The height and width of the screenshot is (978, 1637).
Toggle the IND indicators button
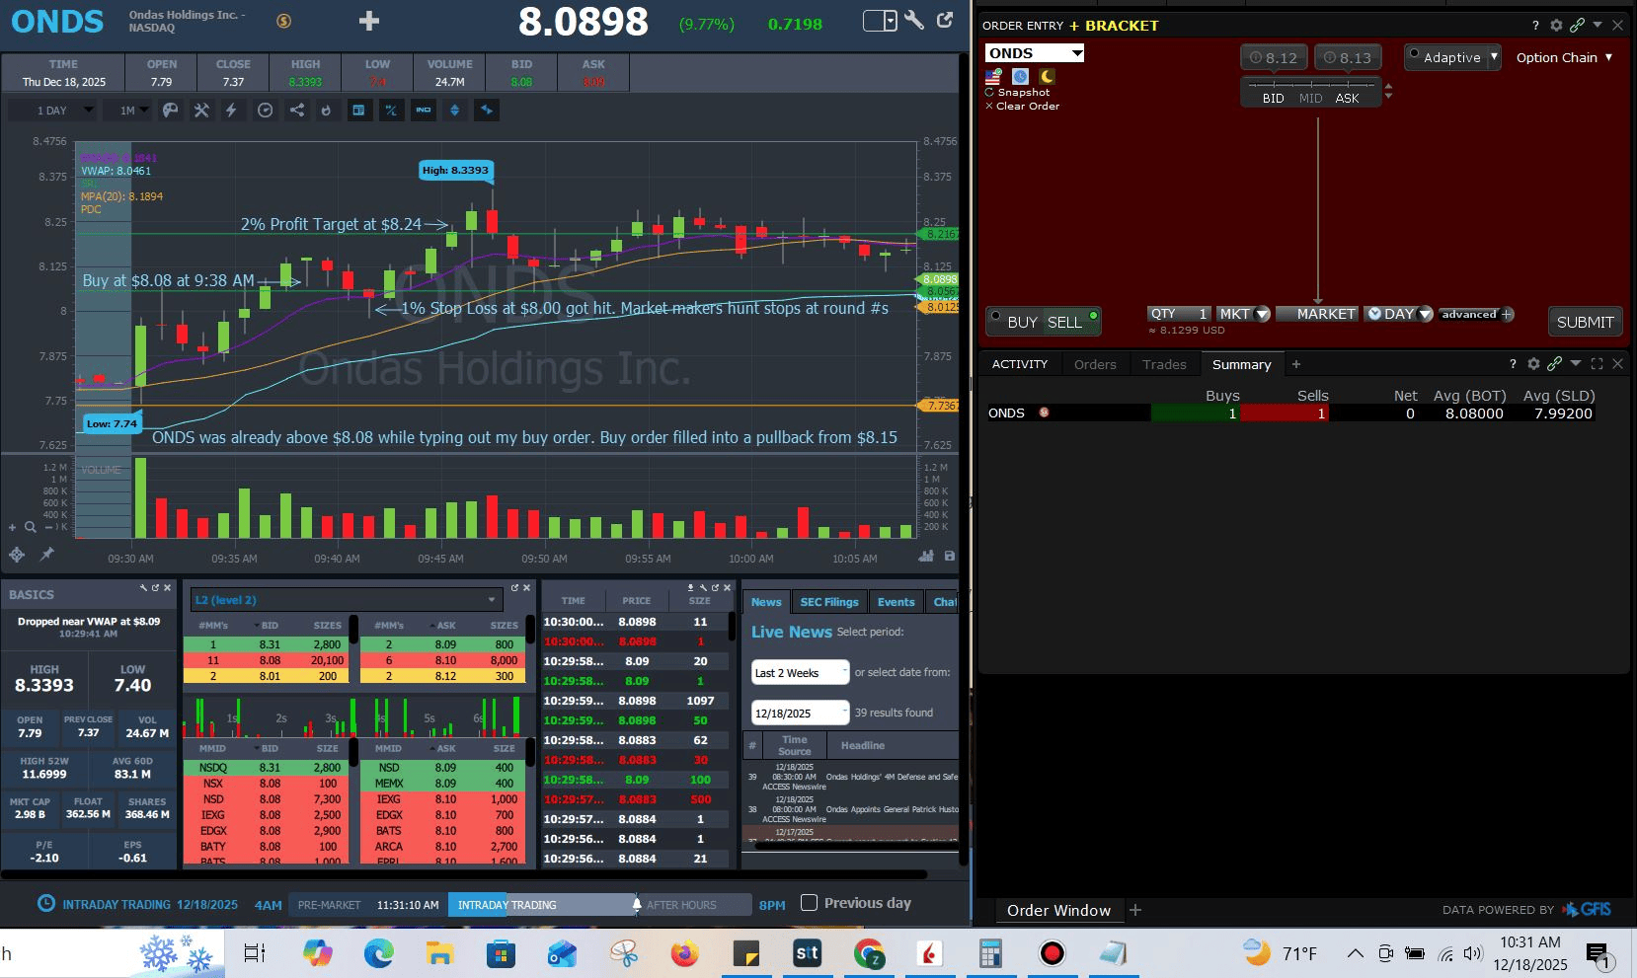pos(424,111)
